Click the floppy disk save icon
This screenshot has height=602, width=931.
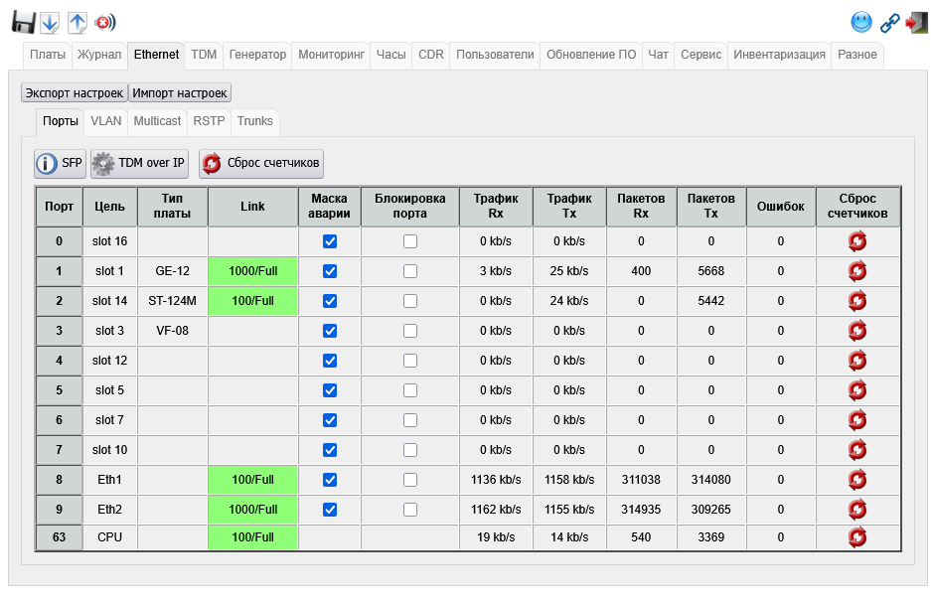tap(24, 22)
